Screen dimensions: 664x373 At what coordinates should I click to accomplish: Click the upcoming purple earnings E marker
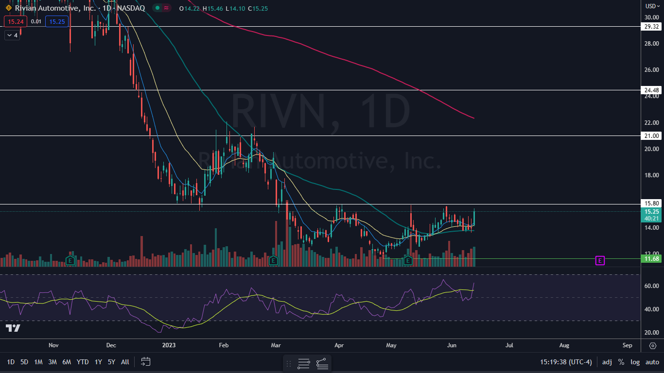tap(600, 261)
